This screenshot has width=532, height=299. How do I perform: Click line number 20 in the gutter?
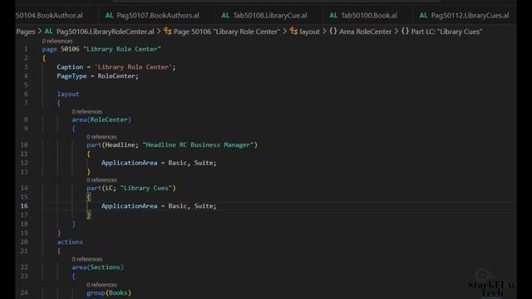point(24,242)
